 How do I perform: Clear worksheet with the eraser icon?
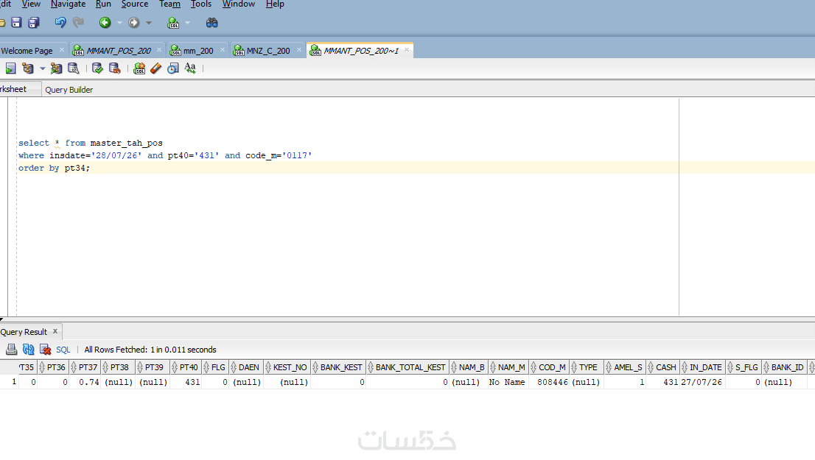[x=156, y=68]
